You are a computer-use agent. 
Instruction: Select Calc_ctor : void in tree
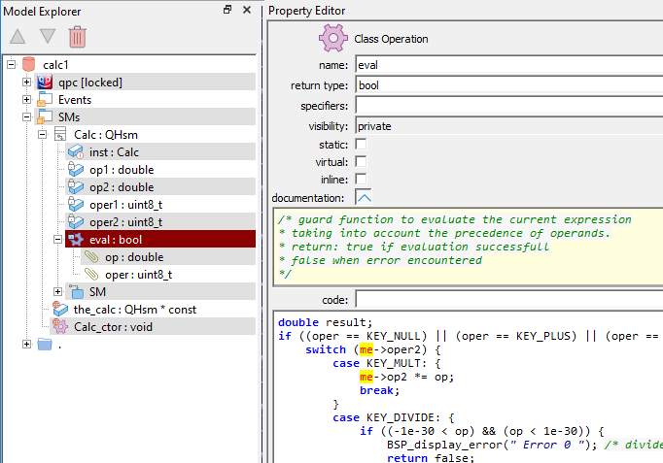(113, 326)
